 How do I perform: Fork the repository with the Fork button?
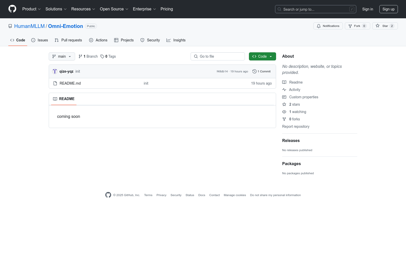(x=358, y=26)
